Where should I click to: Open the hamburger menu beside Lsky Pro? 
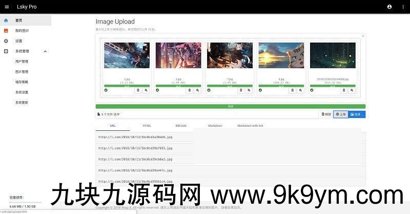coord(7,7)
